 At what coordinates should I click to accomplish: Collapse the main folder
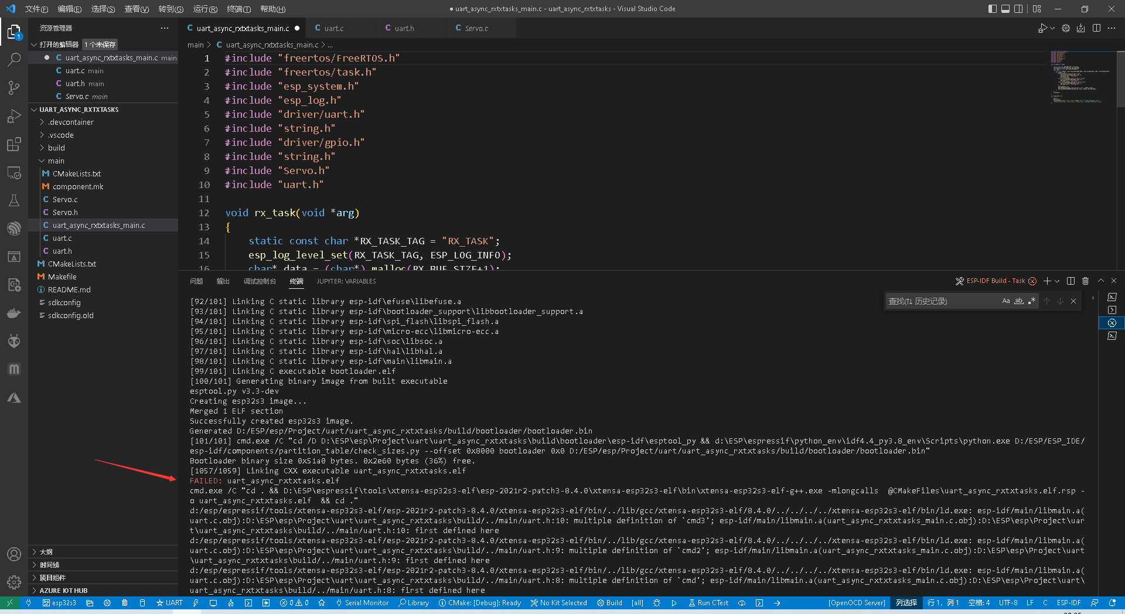(x=56, y=161)
